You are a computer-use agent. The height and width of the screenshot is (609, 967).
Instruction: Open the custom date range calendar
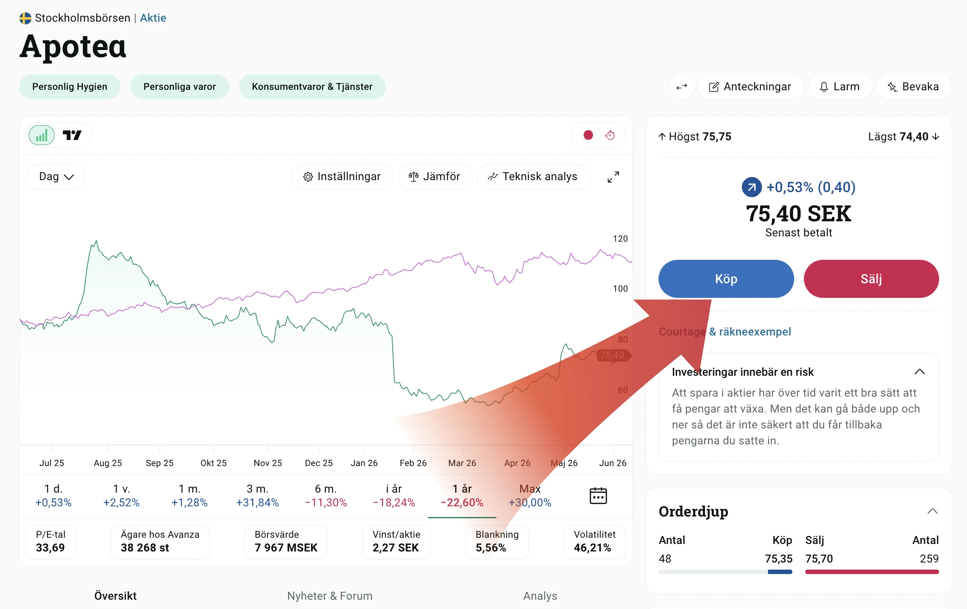click(x=598, y=496)
